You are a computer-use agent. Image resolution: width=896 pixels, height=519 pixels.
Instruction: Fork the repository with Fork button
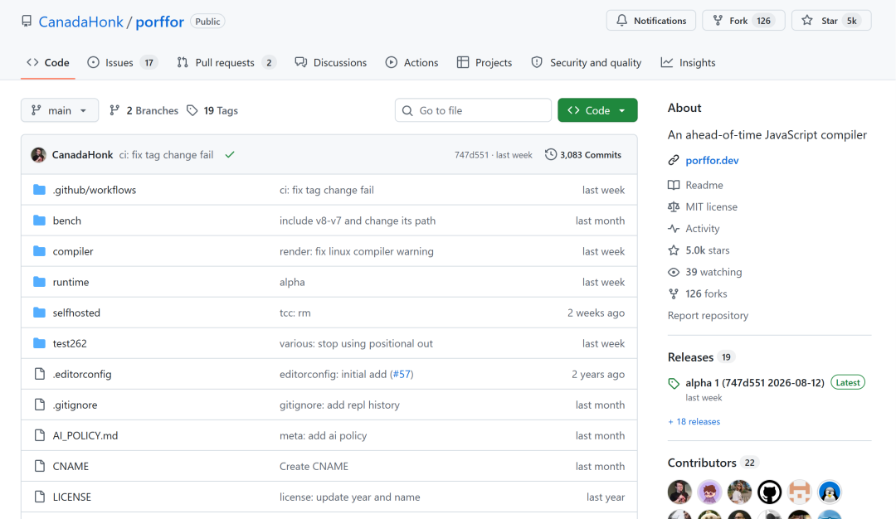tap(743, 21)
